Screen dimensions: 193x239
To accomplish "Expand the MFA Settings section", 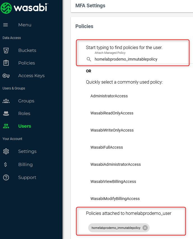I will pos(90,6).
